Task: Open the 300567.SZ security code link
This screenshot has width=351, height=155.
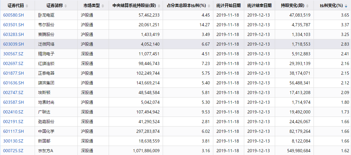Action: tap(13, 54)
